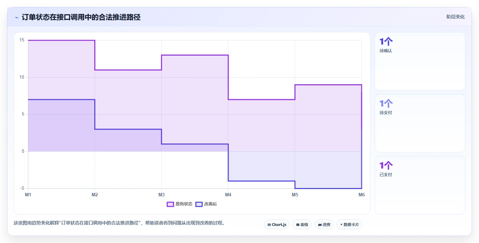This screenshot has height=243, width=479.
Task: Click the 进度 tag
Action: click(324, 225)
